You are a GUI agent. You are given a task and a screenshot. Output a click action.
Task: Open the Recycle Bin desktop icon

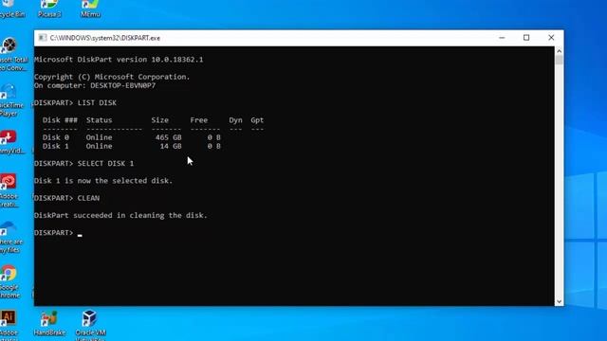10,9
